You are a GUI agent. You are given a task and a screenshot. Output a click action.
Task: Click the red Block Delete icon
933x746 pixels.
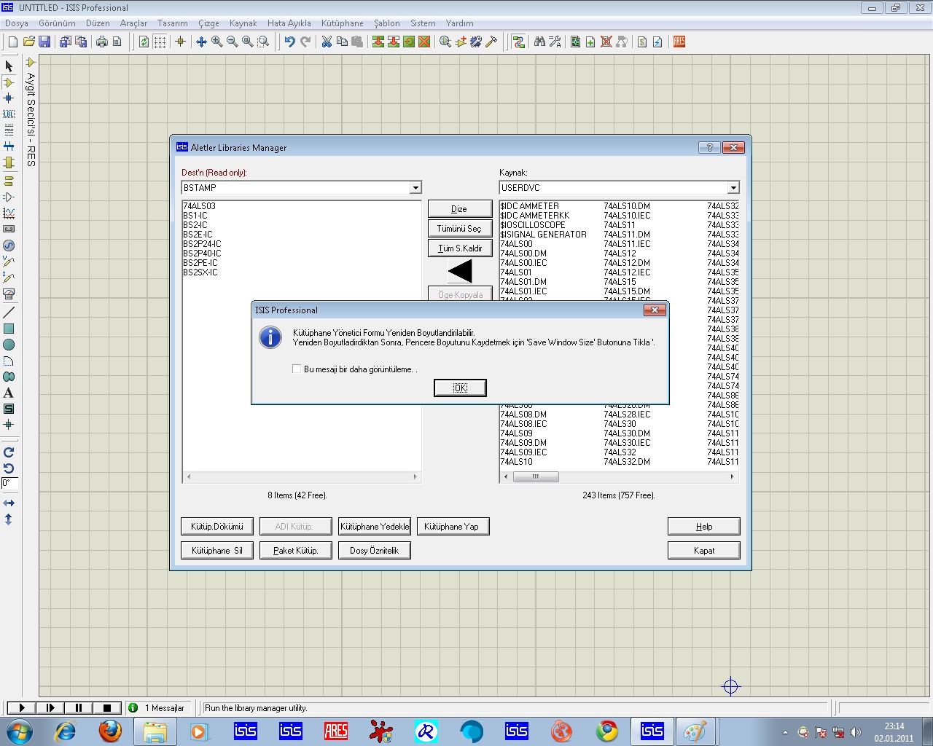click(424, 42)
